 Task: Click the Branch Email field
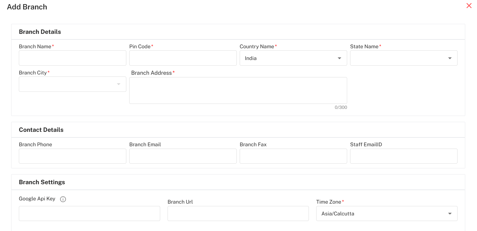[183, 156]
